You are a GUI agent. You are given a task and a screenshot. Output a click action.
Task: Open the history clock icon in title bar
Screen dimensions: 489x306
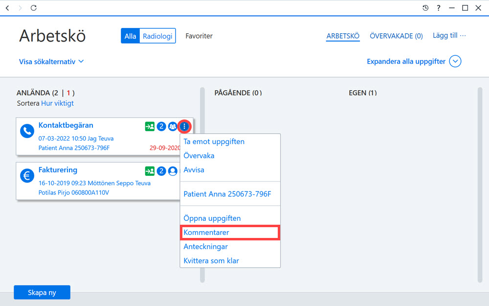(425, 8)
